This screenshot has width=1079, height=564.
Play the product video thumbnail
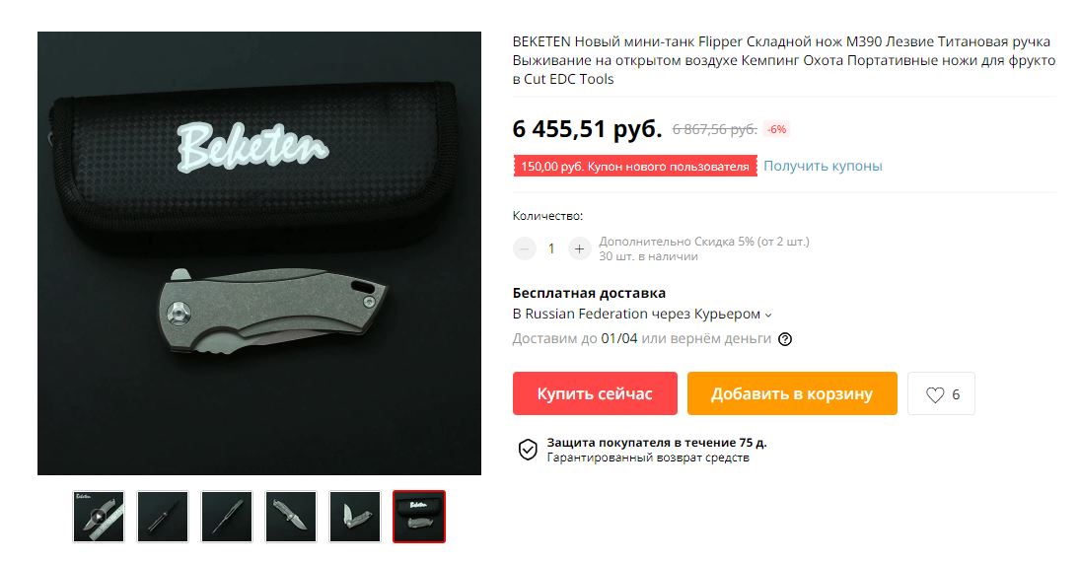pos(99,517)
